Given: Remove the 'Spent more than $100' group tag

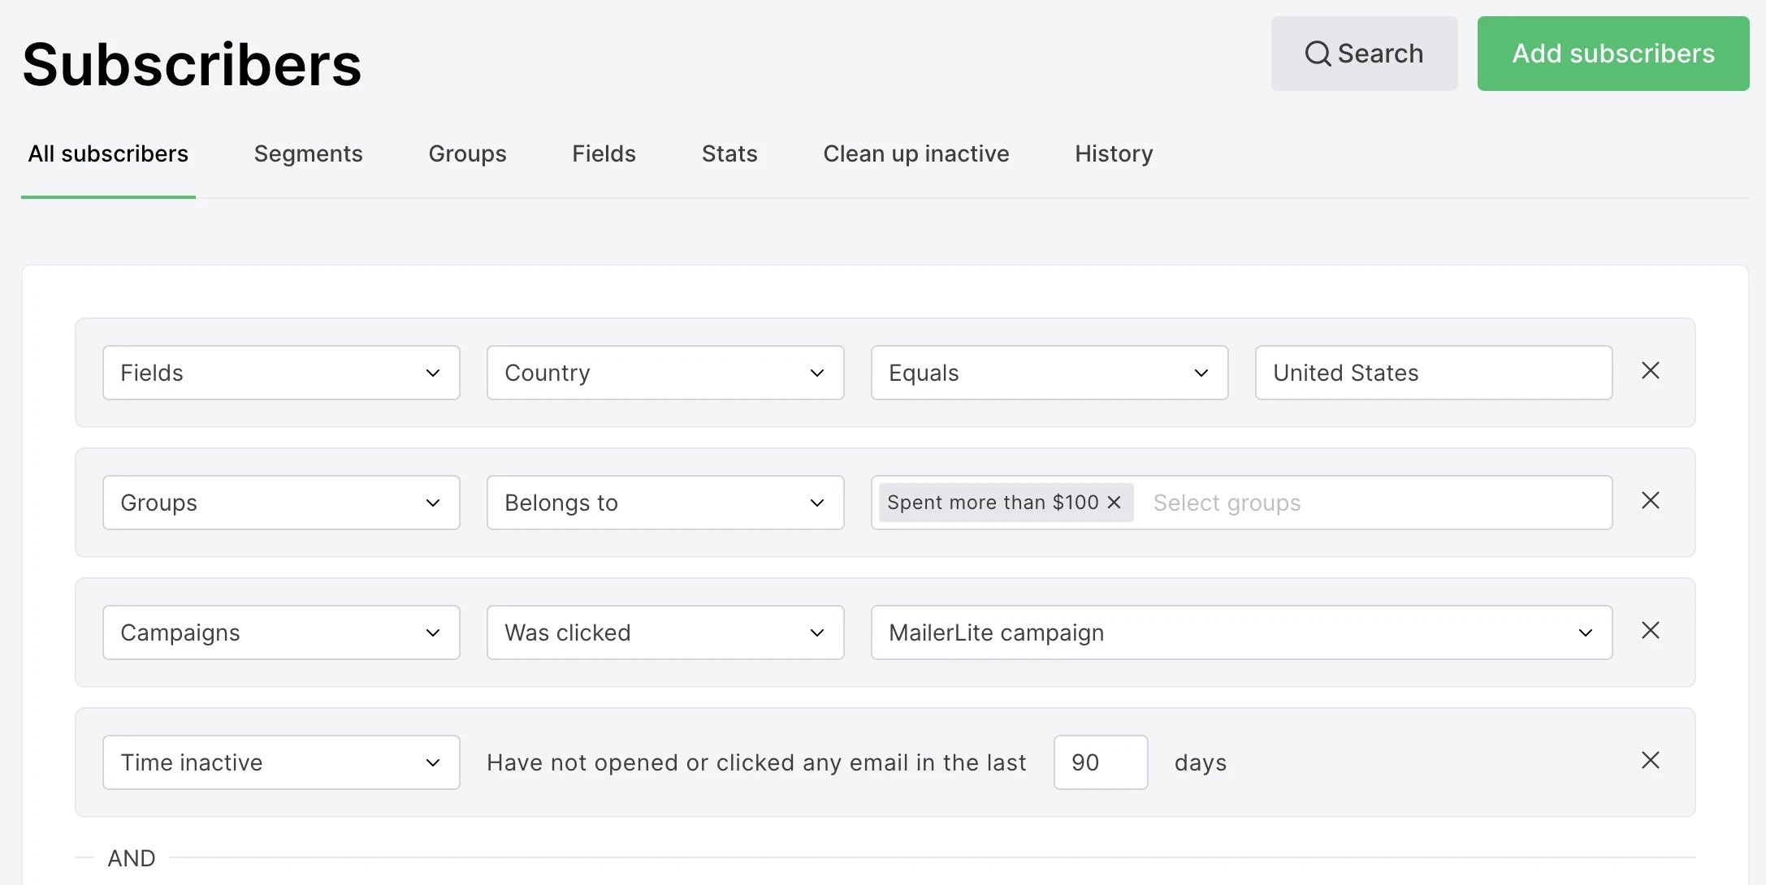Looking at the screenshot, I should [x=1114, y=503].
